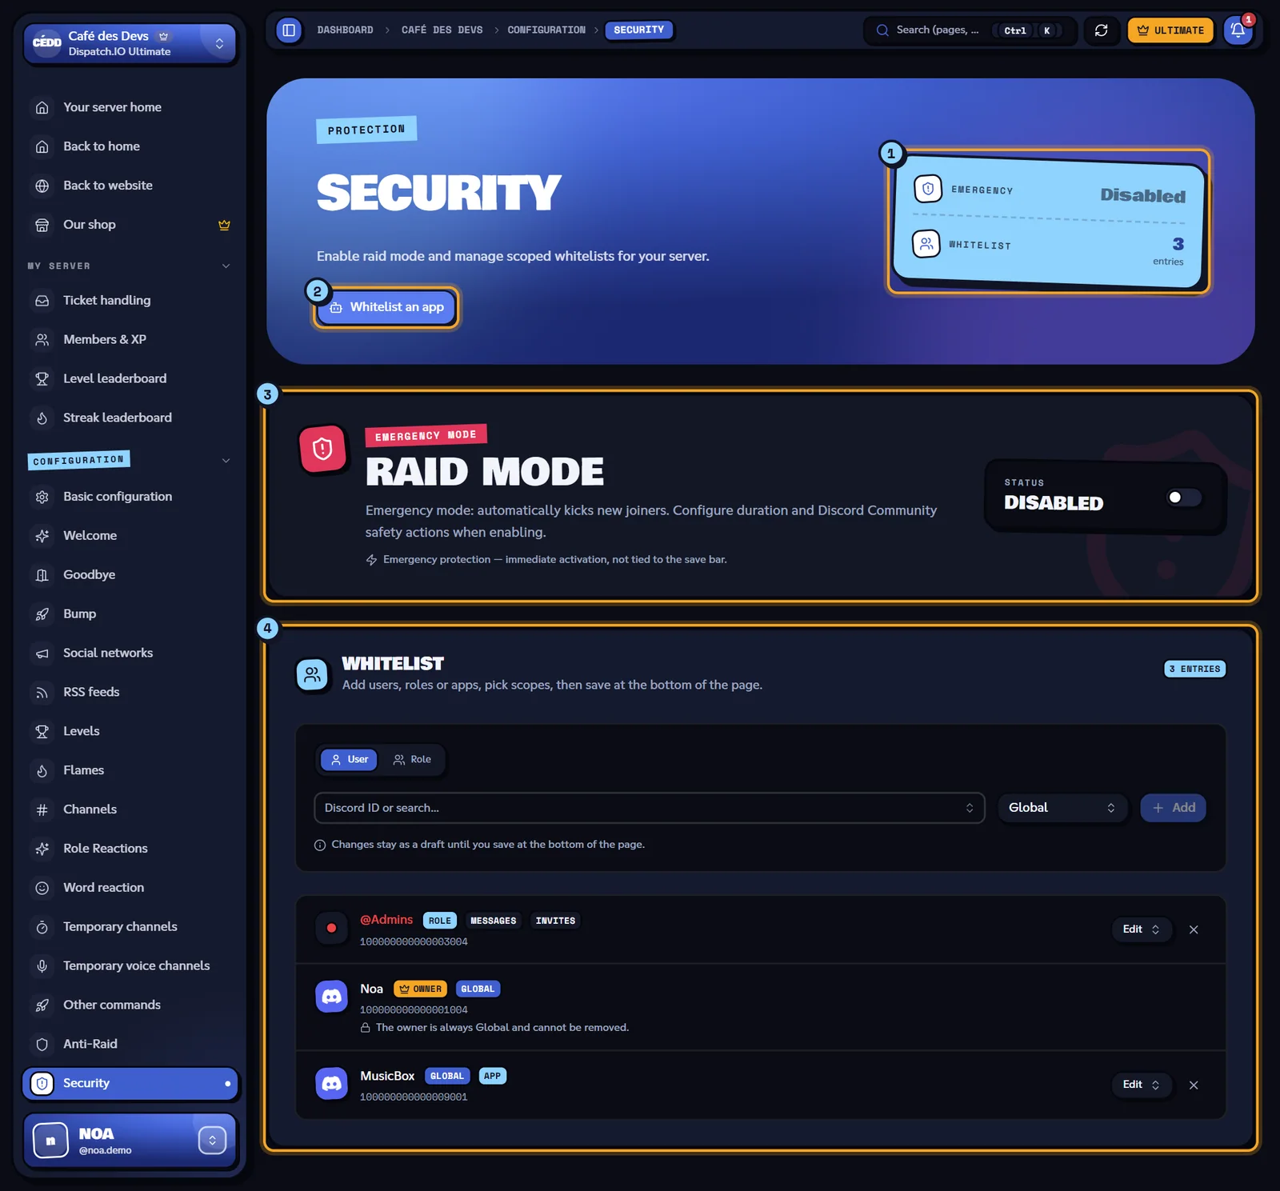Click the search magnifier icon
The image size is (1280, 1191).
point(882,30)
